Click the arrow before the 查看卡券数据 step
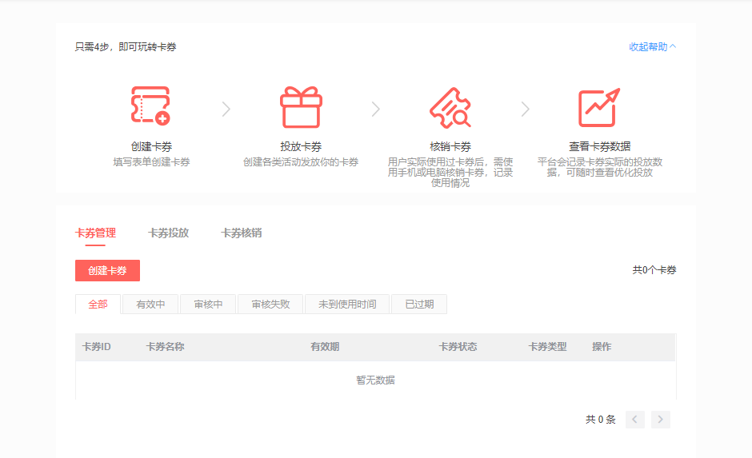752x458 pixels. [x=526, y=109]
